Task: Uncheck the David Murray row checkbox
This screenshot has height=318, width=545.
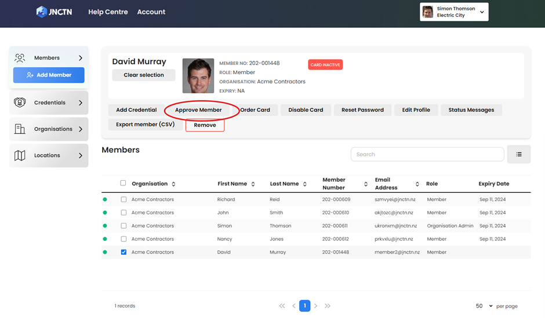Action: pos(123,252)
